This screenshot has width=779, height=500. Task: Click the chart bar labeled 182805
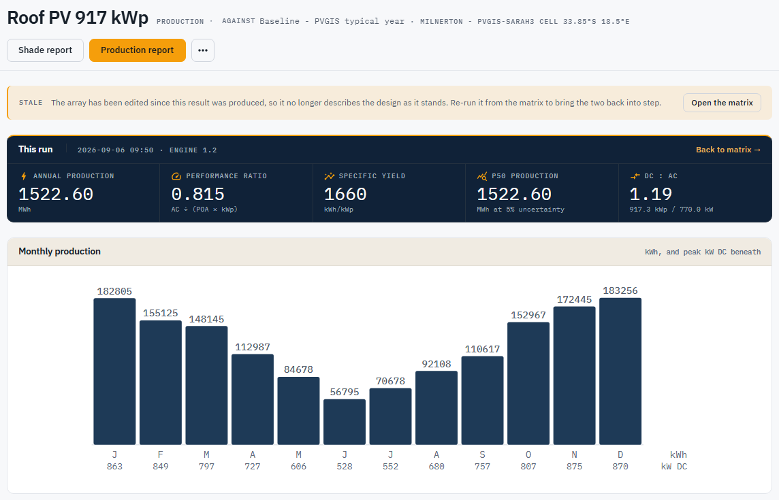tap(114, 371)
